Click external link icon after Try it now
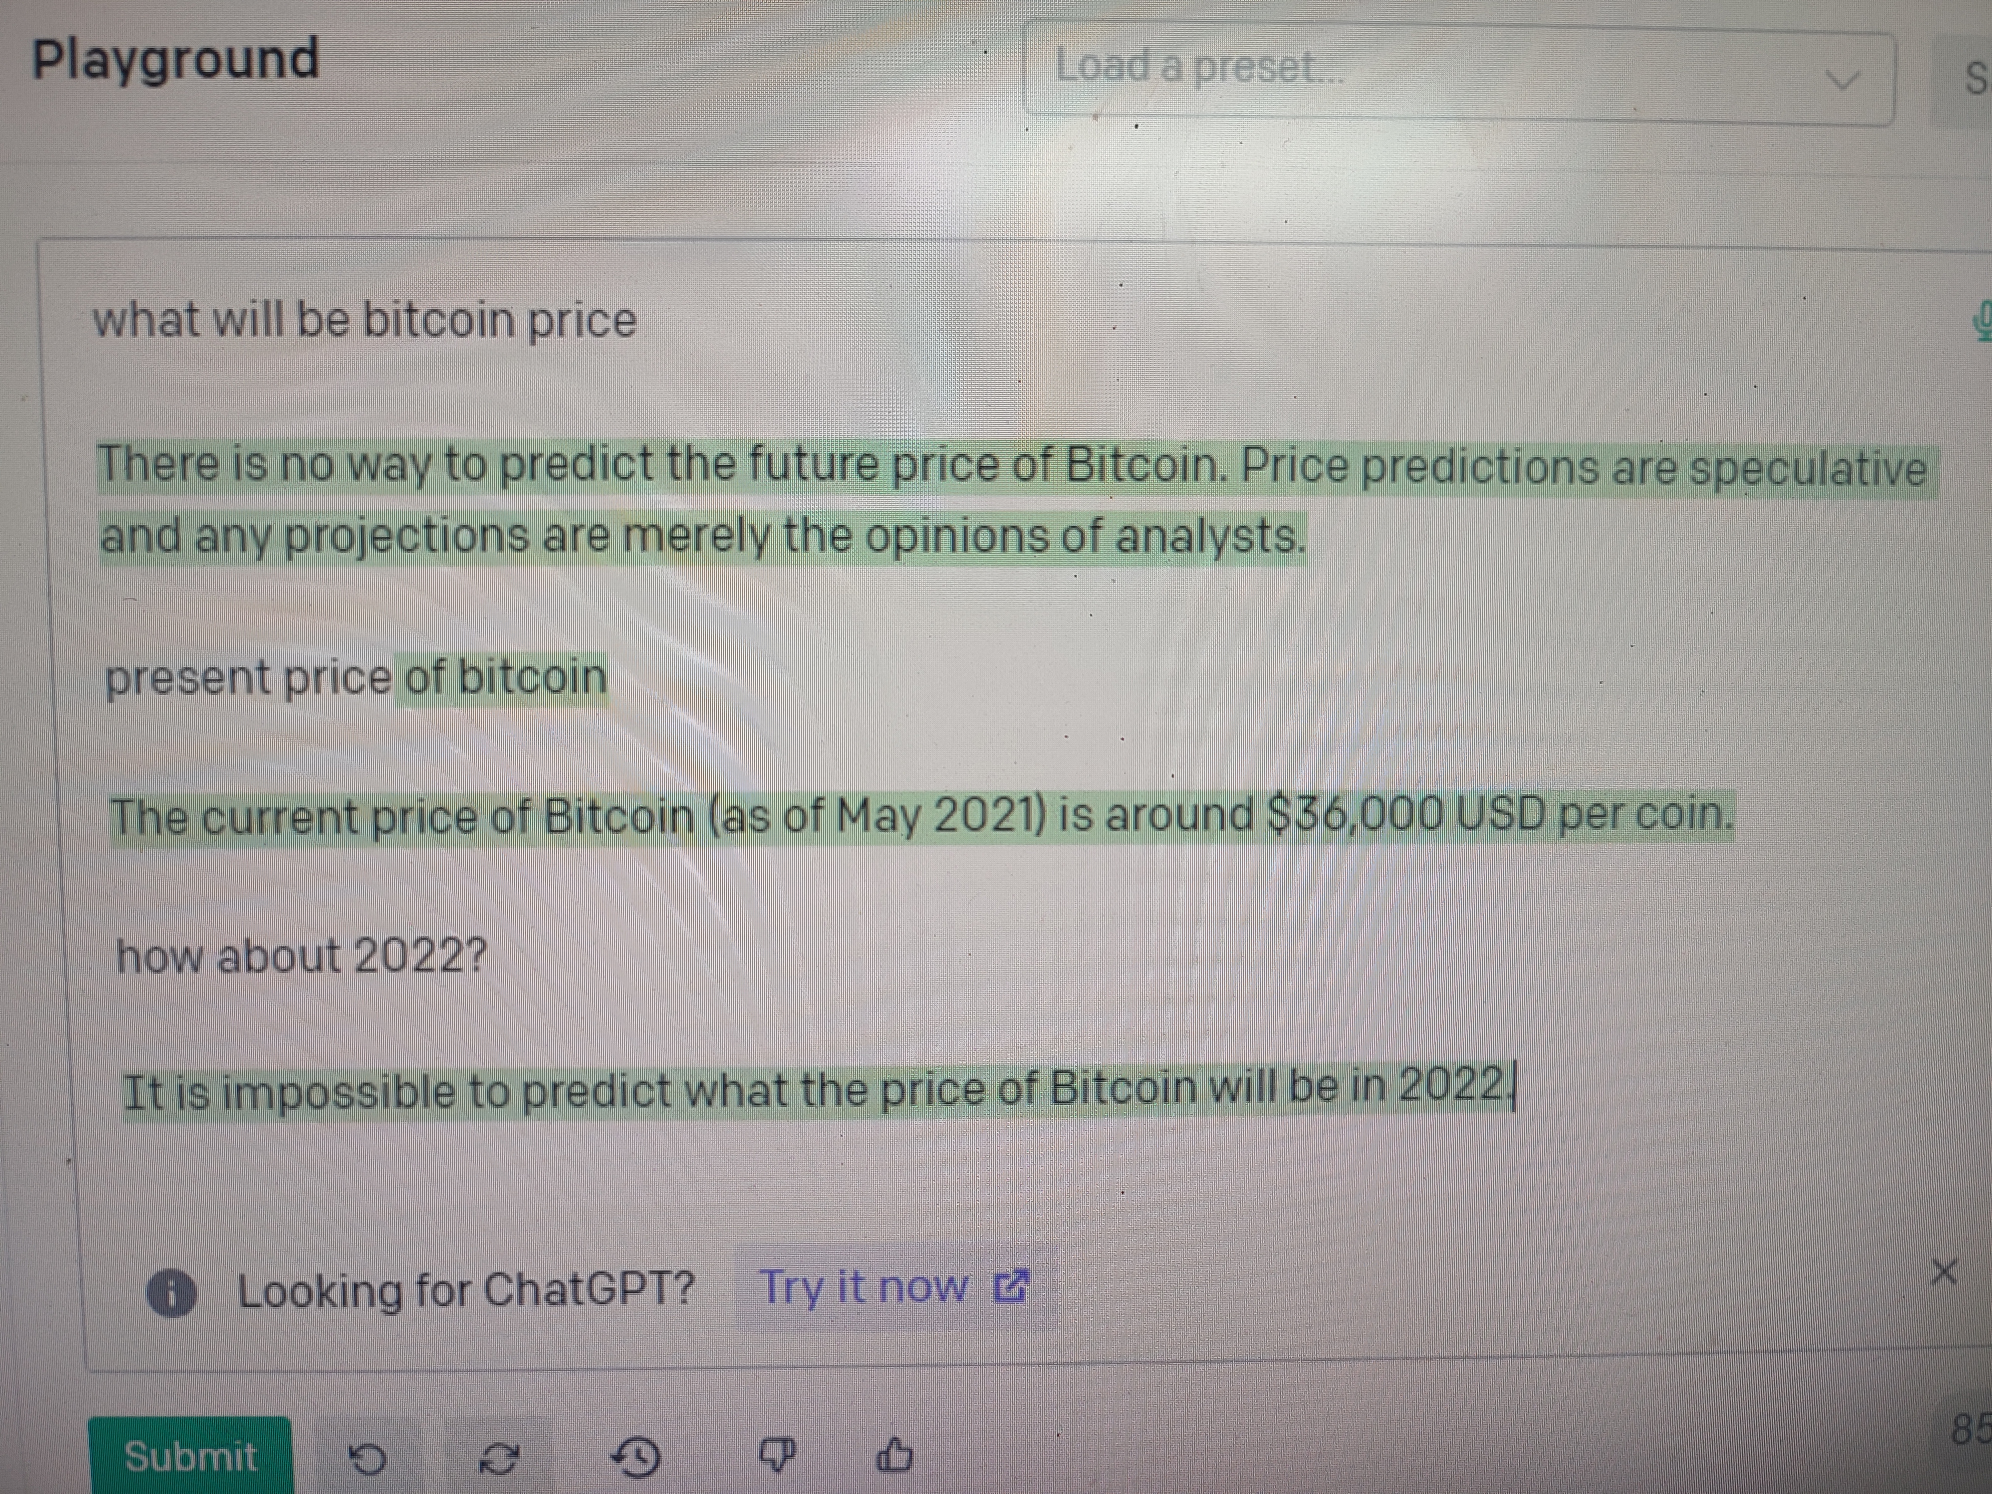Viewport: 1992px width, 1494px height. [1009, 1286]
